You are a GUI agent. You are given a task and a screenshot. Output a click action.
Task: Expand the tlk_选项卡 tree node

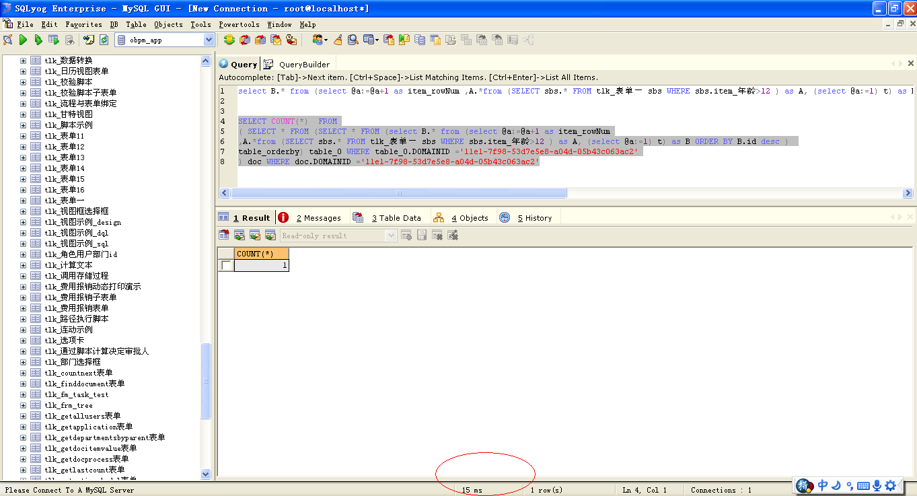(23, 340)
